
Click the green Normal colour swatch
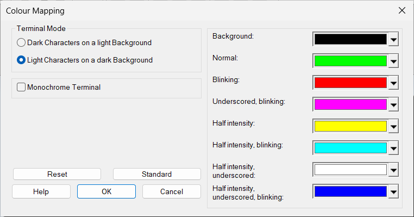(x=350, y=61)
